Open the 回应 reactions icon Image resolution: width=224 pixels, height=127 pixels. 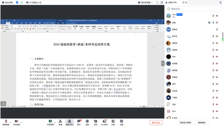pos(96,122)
